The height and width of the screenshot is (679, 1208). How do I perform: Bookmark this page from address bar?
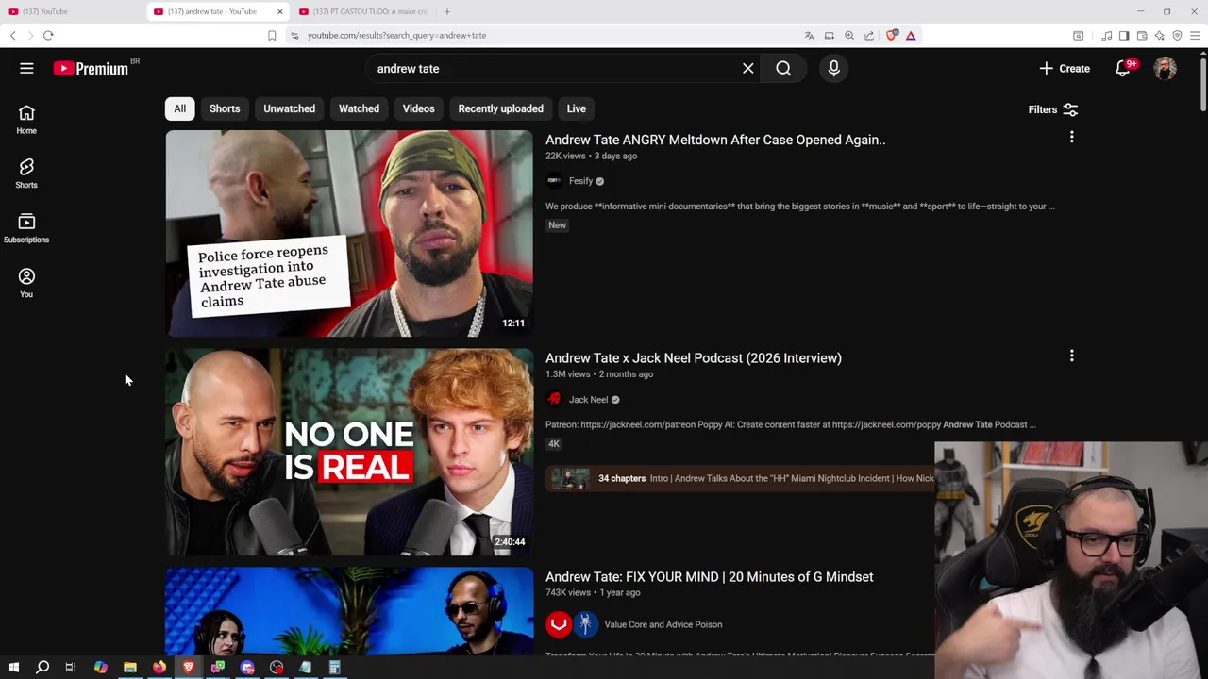pos(272,36)
